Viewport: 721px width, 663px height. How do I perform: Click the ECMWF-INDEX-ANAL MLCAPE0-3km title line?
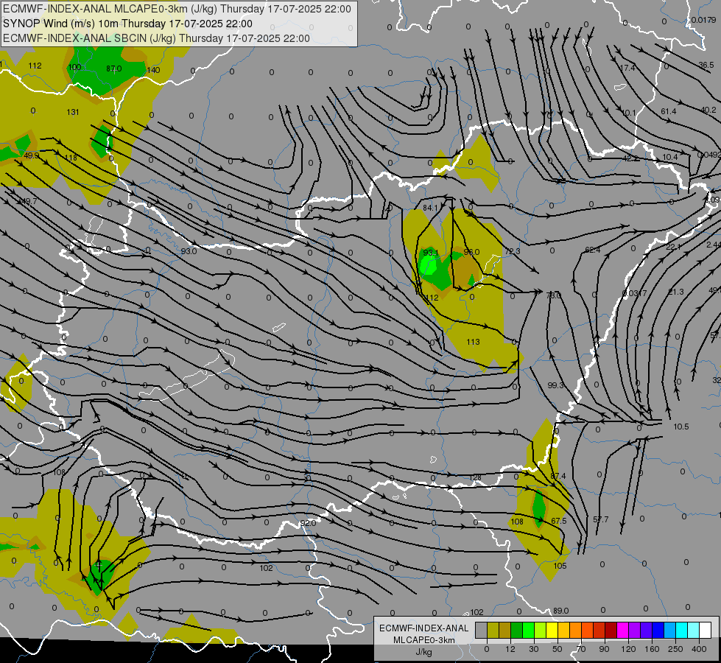coord(177,9)
